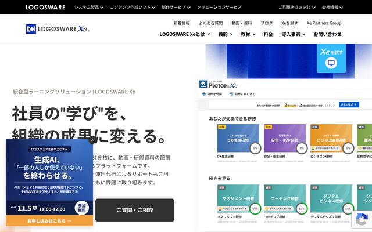The height and width of the screenshot is (232, 372).
Task: Open the 料金 page
Action: tap(268, 34)
